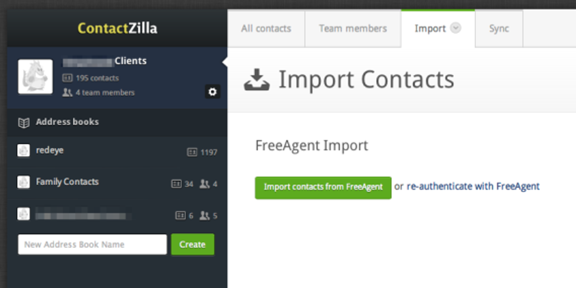
Task: Click the Clients team avatar thumbnail
Action: click(x=35, y=77)
